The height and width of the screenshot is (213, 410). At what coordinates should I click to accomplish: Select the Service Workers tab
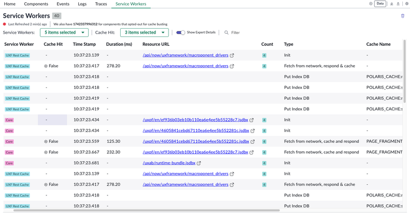(x=131, y=4)
